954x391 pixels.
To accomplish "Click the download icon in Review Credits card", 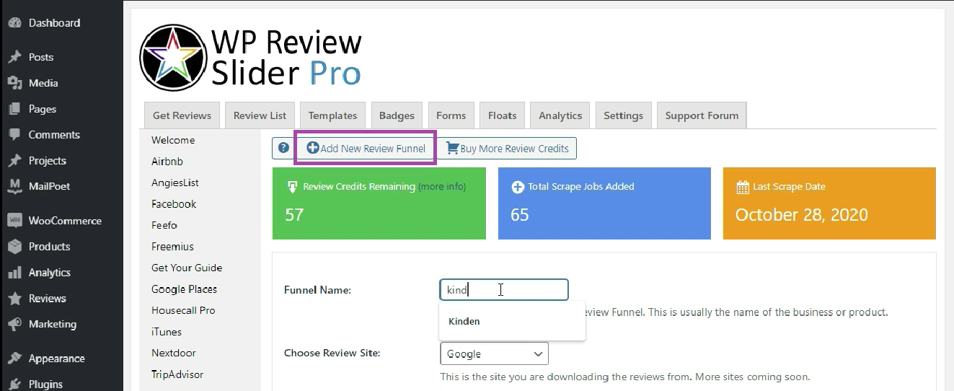I will point(293,187).
